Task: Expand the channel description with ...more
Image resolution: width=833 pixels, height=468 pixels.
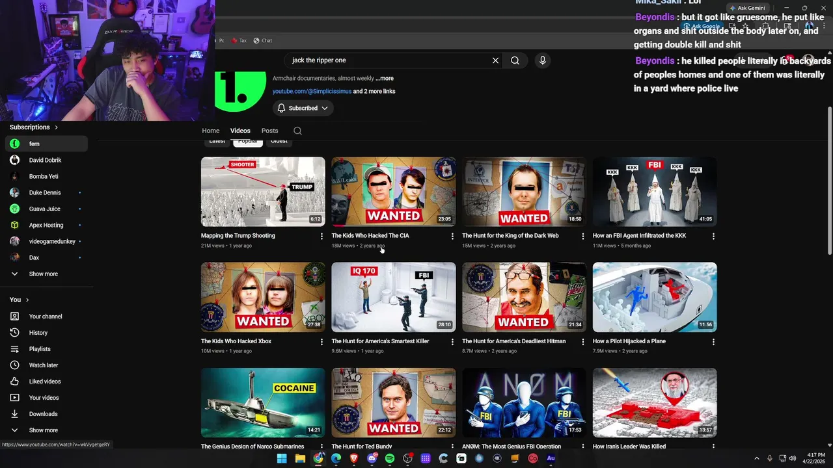Action: tap(385, 78)
